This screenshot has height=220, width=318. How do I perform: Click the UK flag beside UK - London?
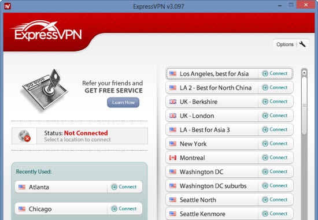coord(173,115)
